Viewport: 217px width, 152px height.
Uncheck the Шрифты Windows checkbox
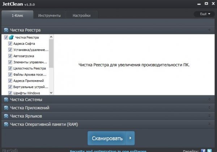(x=10, y=93)
